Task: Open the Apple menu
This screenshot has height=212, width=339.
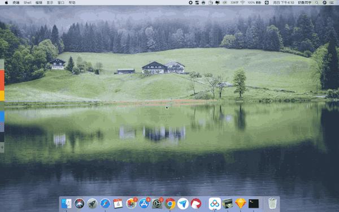Action: pyautogui.click(x=6, y=3)
